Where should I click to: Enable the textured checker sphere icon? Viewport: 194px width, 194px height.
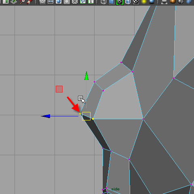(136, 2)
